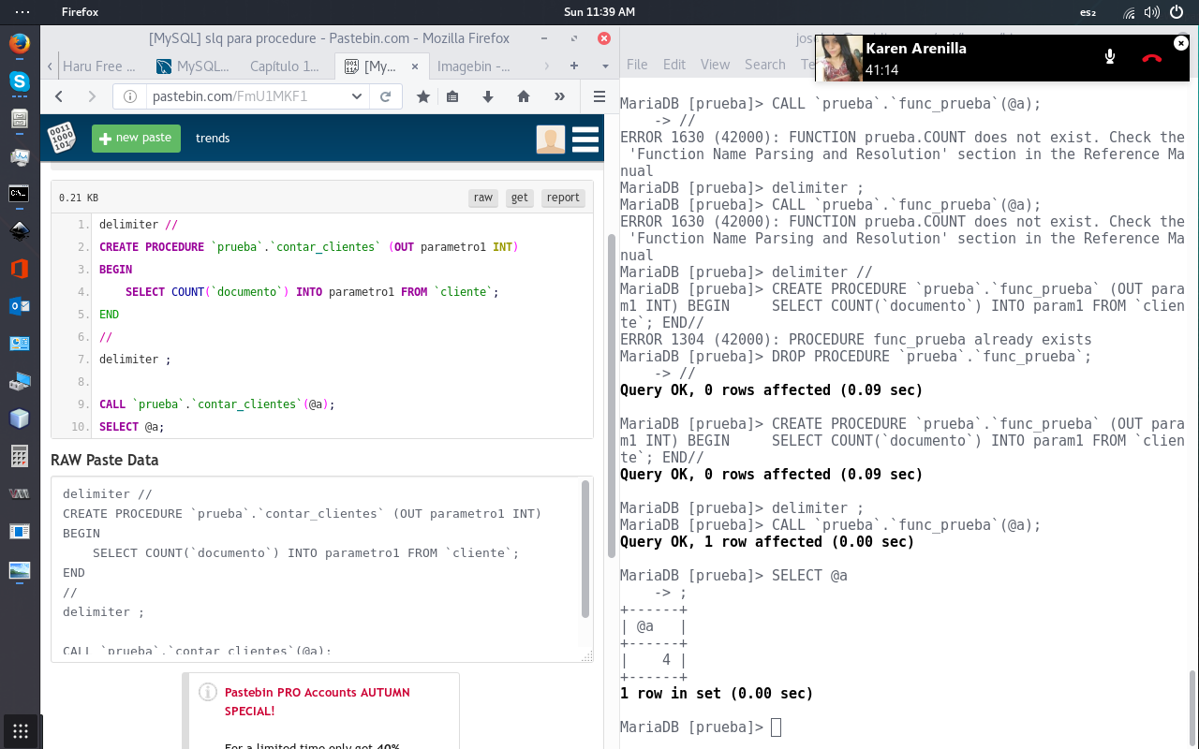The height and width of the screenshot is (749, 1199).
Task: Open the terminal Edit menu
Action: click(x=674, y=65)
